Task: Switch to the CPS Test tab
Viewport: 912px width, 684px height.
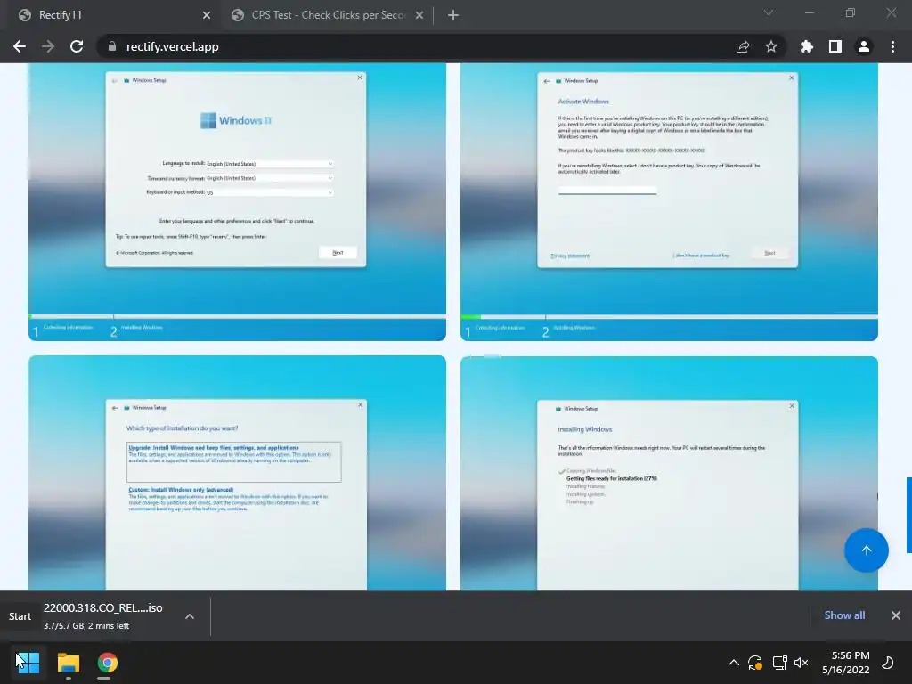Action: click(x=328, y=15)
